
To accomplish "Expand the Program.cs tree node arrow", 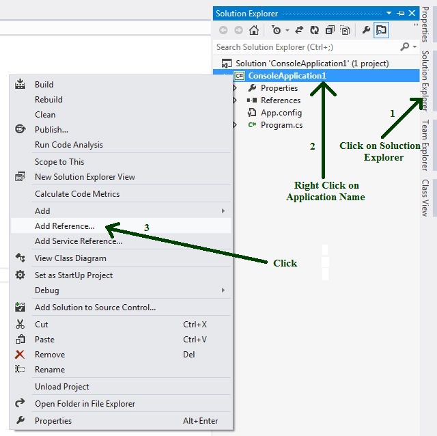I will [x=235, y=125].
